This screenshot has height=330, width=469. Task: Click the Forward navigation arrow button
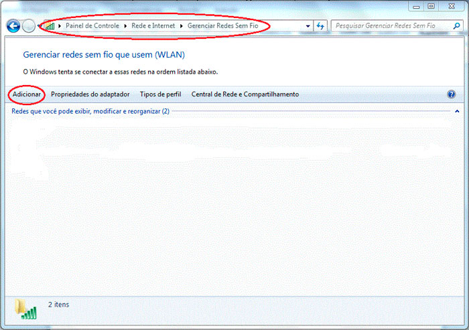29,26
